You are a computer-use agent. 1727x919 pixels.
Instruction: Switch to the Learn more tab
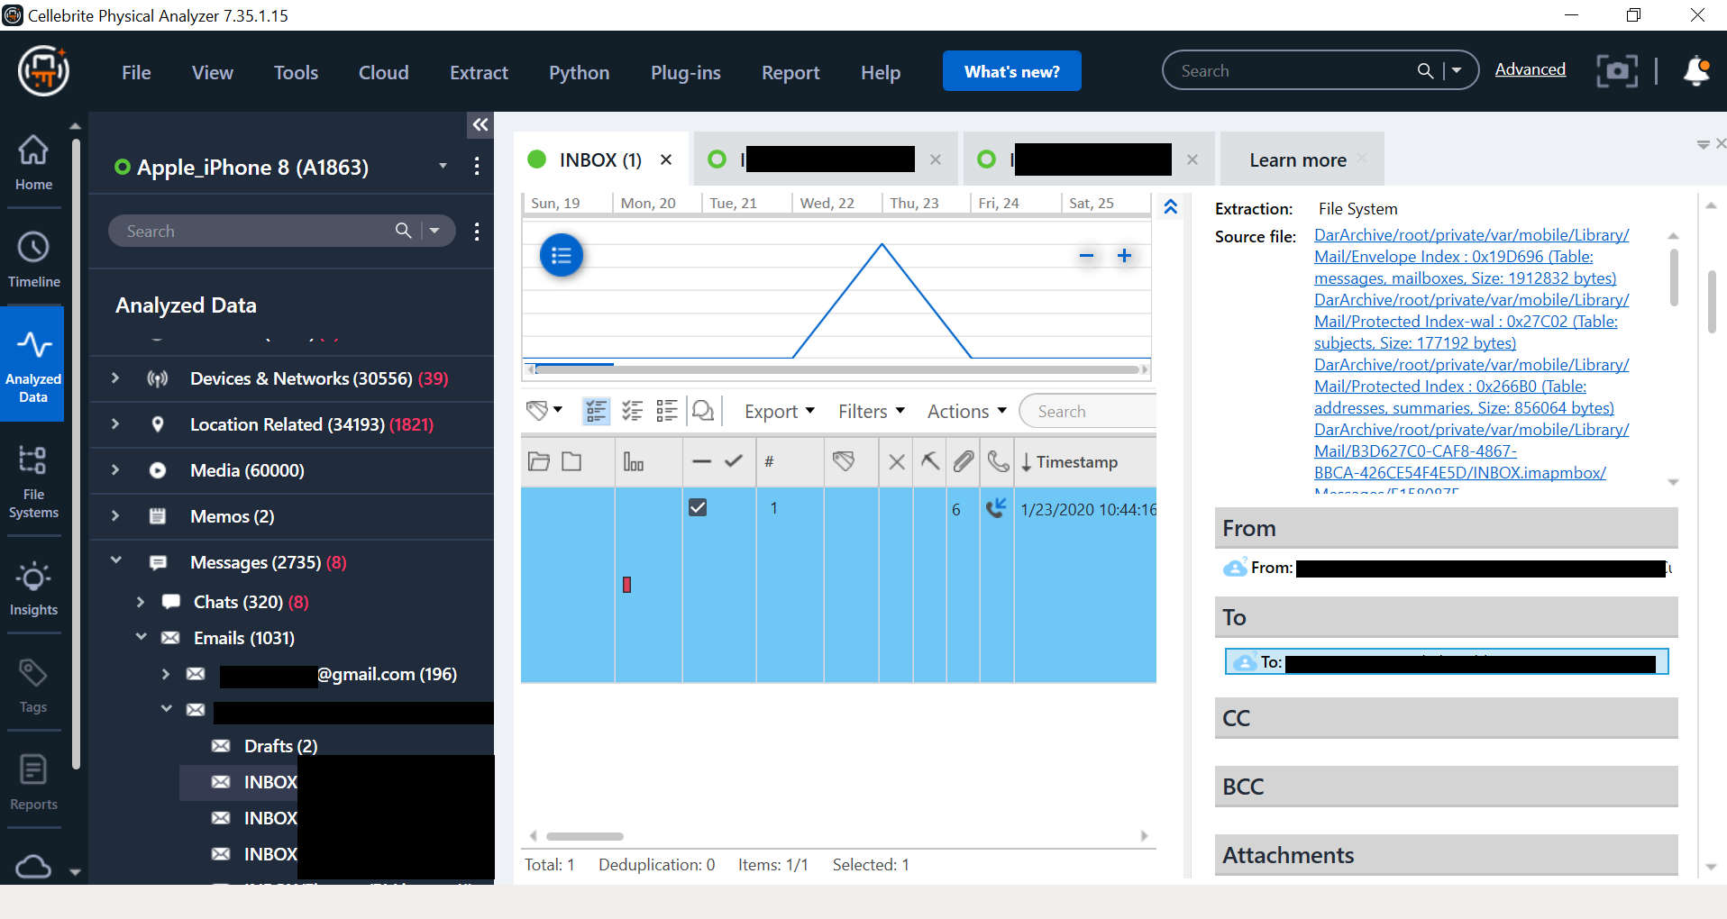(1297, 159)
